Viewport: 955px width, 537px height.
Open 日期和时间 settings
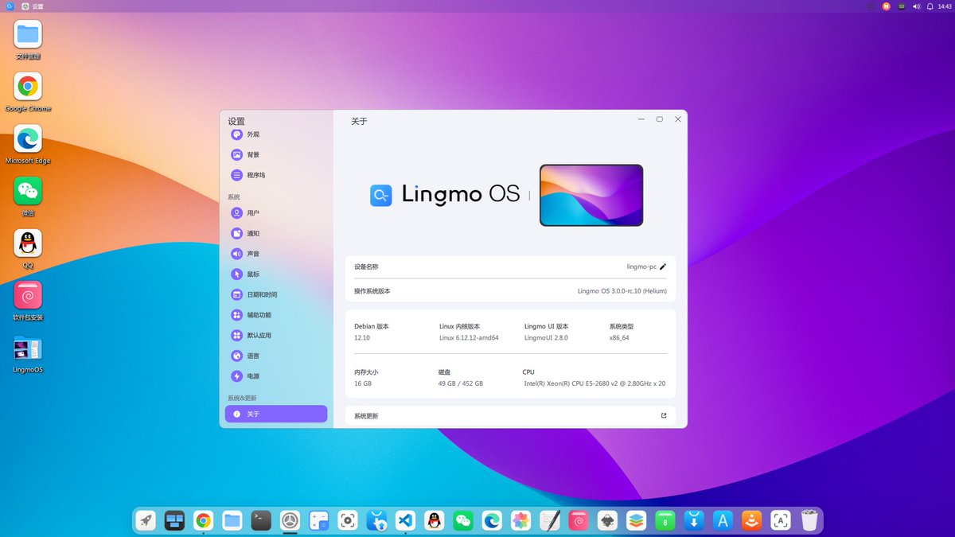(x=275, y=294)
